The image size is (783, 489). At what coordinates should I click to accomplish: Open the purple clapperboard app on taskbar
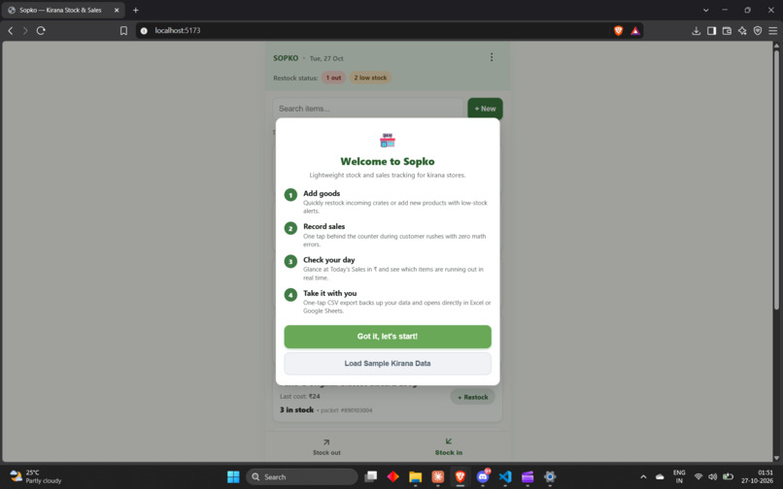[x=528, y=476]
